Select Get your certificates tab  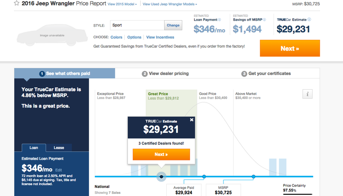[266, 73]
